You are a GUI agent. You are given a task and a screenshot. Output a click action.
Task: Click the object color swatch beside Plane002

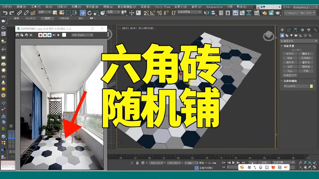(311, 85)
